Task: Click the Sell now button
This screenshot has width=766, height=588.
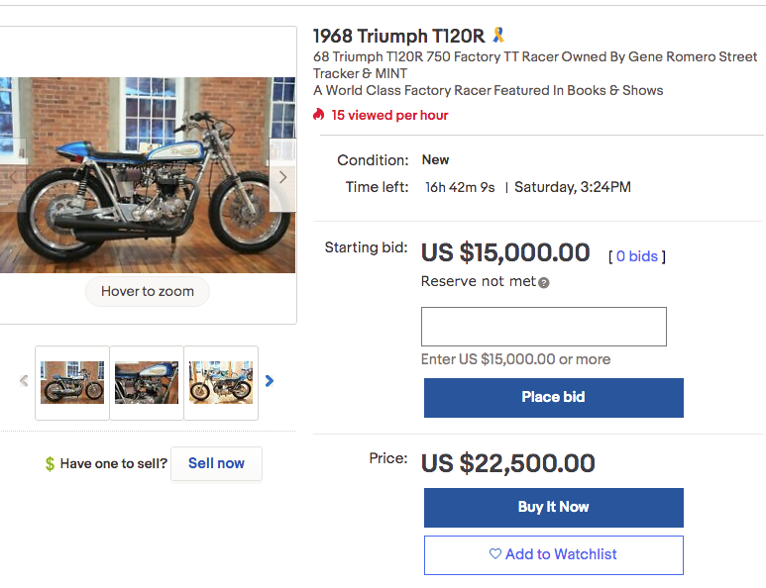Action: pyautogui.click(x=216, y=463)
